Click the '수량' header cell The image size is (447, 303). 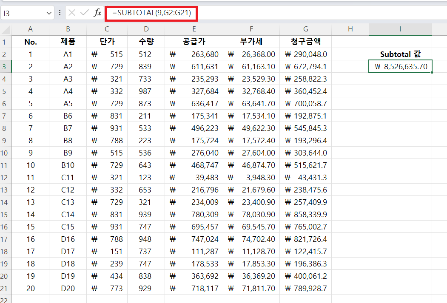(x=146, y=42)
